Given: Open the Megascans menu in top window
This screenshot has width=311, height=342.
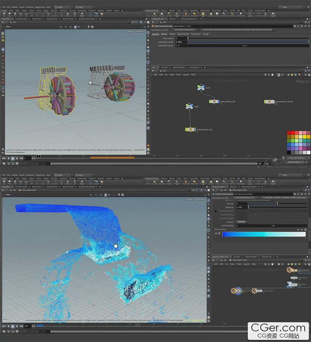Looking at the screenshot, I should tap(40, 7).
